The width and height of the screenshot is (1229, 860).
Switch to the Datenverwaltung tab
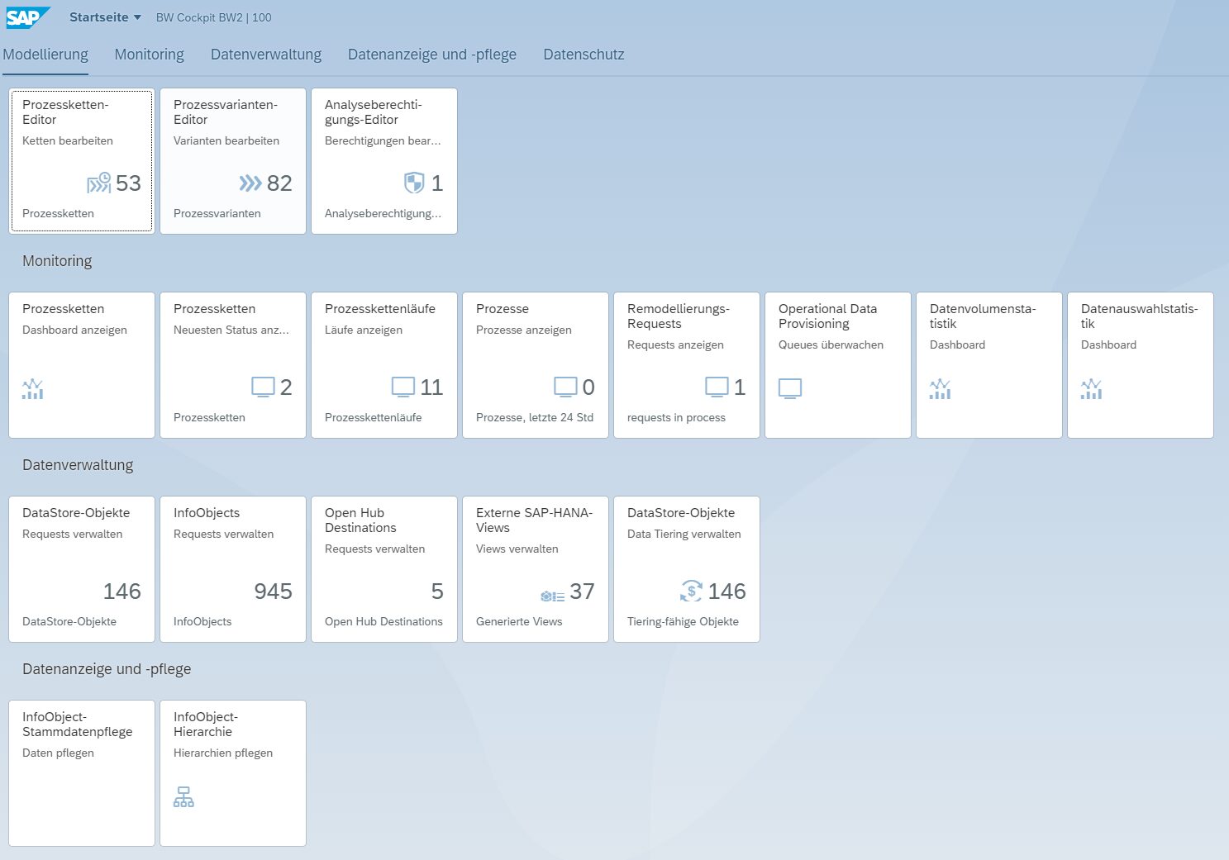265,55
